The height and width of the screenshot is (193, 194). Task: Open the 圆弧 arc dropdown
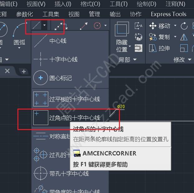click(19, 48)
